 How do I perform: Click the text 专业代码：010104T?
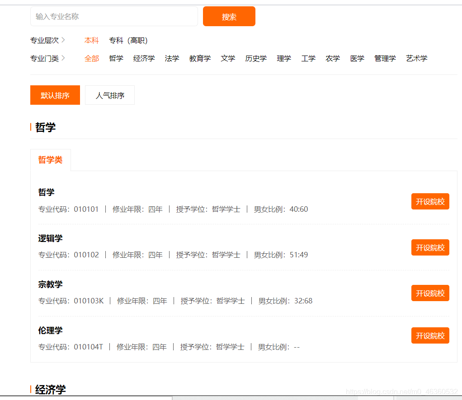coord(71,347)
